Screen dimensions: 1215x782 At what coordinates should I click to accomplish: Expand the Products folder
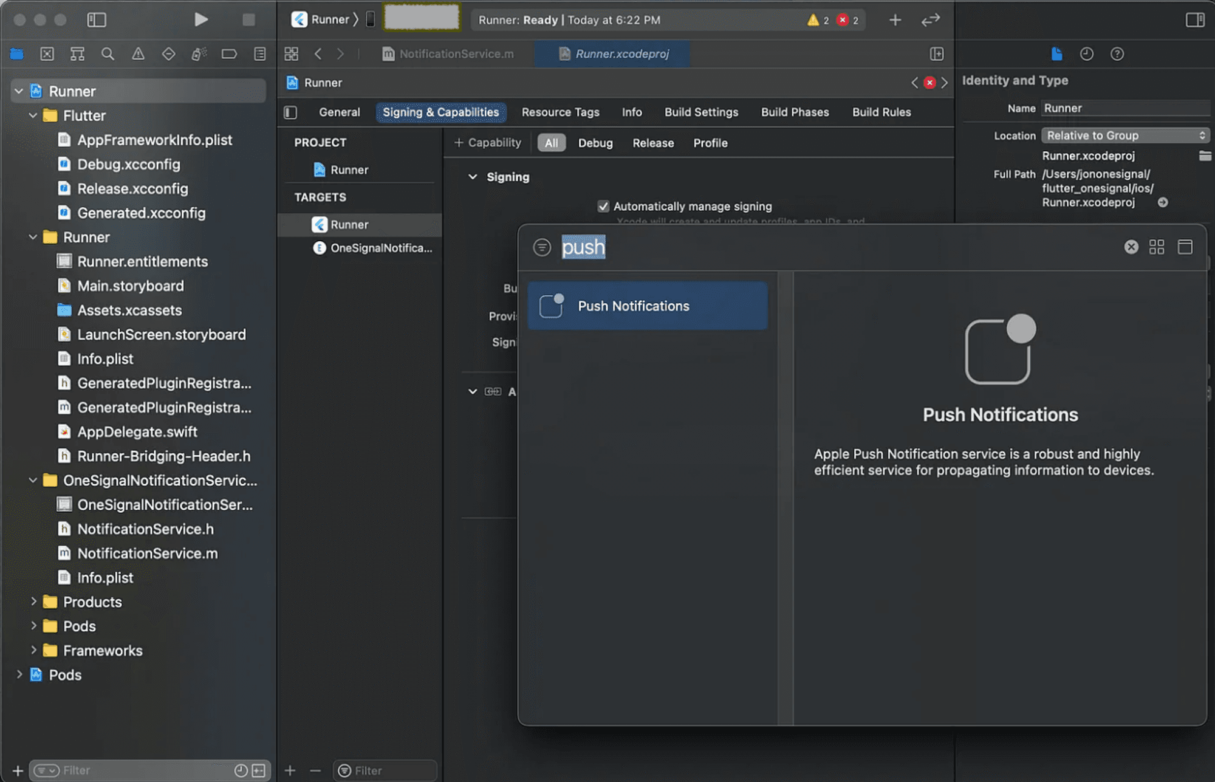(35, 602)
